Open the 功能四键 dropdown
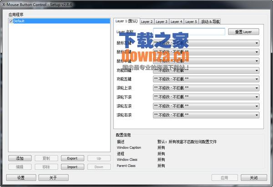This screenshot has width=273, height=187. point(206,71)
